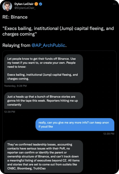The height and width of the screenshot is (174, 119).
Task: Click the 'Yesterday, 9:28 PM' timestamp
Action: (15, 86)
